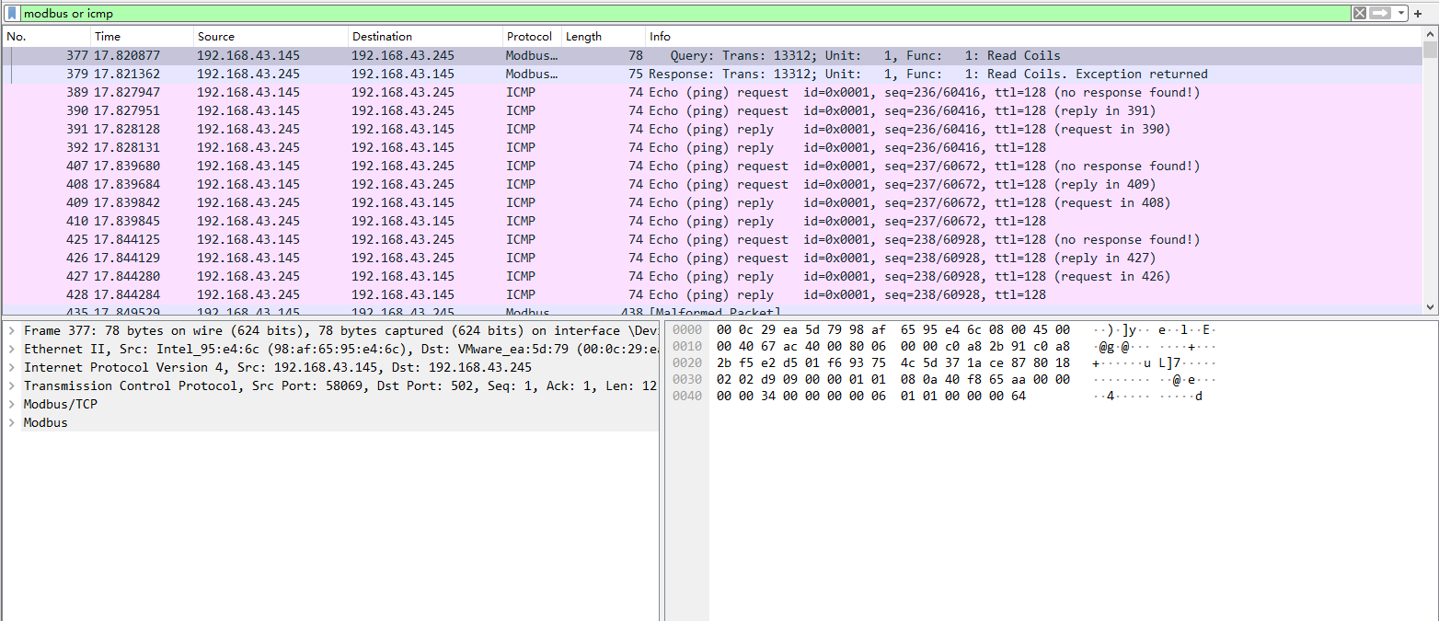Viewport: 1439px width, 621px height.
Task: Sort by the Time column header
Action: tap(142, 37)
